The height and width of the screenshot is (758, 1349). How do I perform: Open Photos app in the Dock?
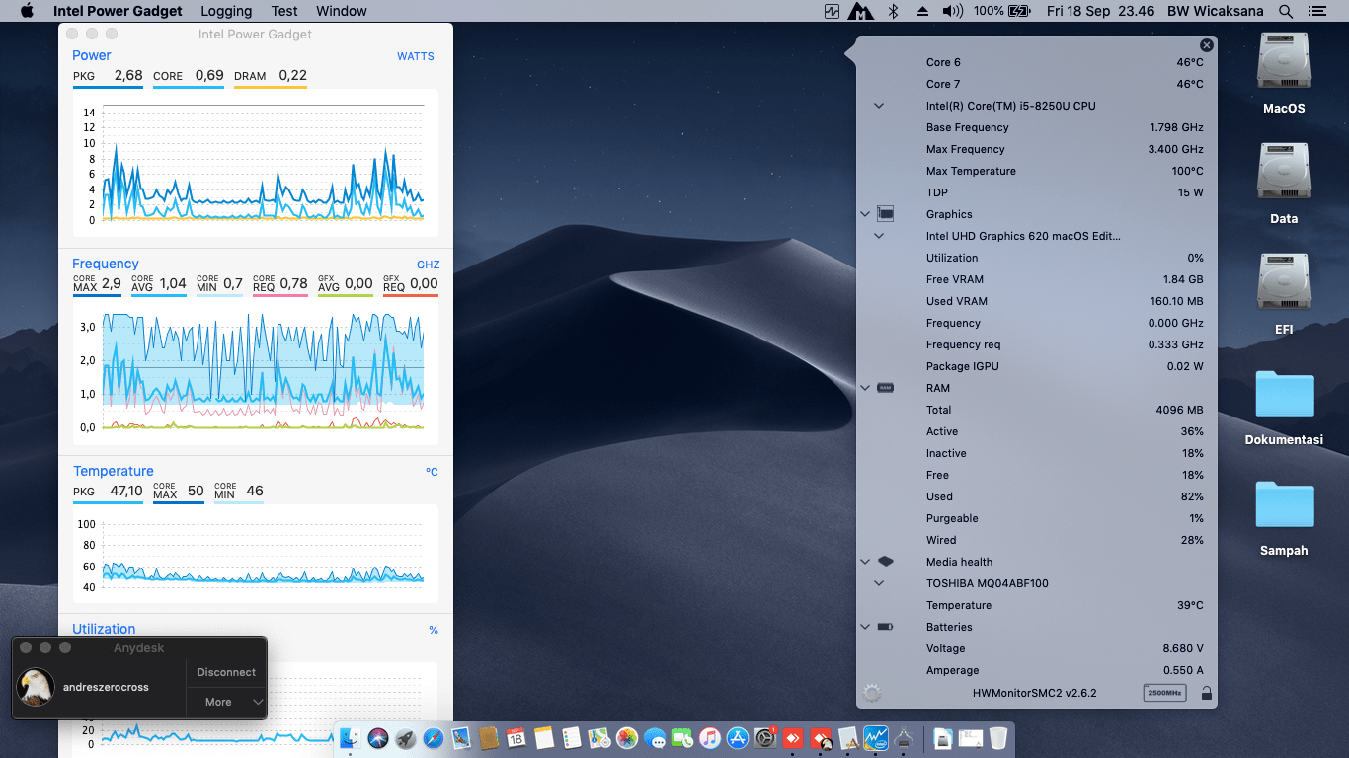[626, 737]
